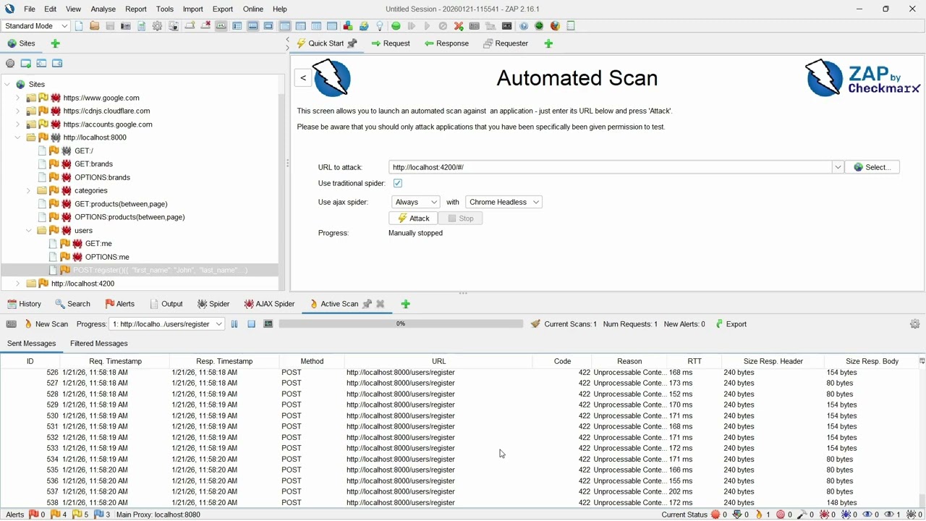The width and height of the screenshot is (926, 521).
Task: Click the sent messages table scrollbar
Action: pyautogui.click(x=922, y=499)
